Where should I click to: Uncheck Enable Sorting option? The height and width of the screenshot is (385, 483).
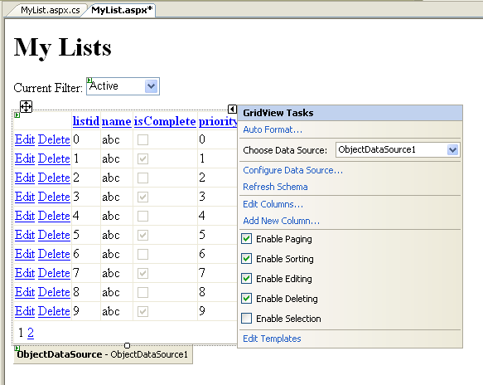pos(246,259)
